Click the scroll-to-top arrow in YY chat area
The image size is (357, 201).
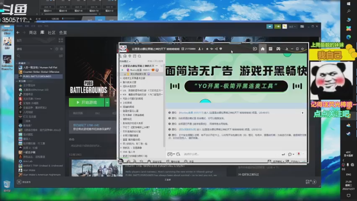click(303, 113)
